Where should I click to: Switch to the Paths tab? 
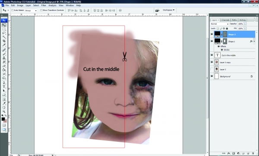(234, 20)
